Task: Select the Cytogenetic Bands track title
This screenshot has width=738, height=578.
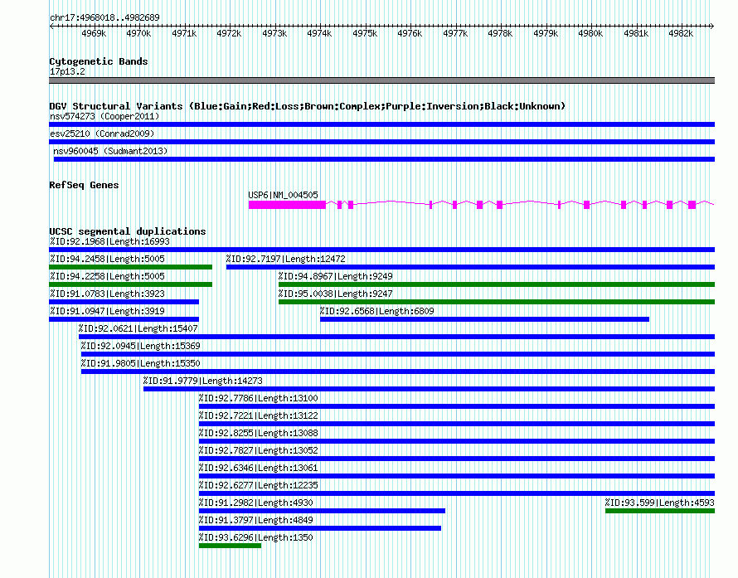Action: 99,61
